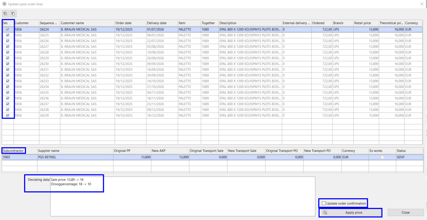Click the Item column header

[x=189, y=23]
